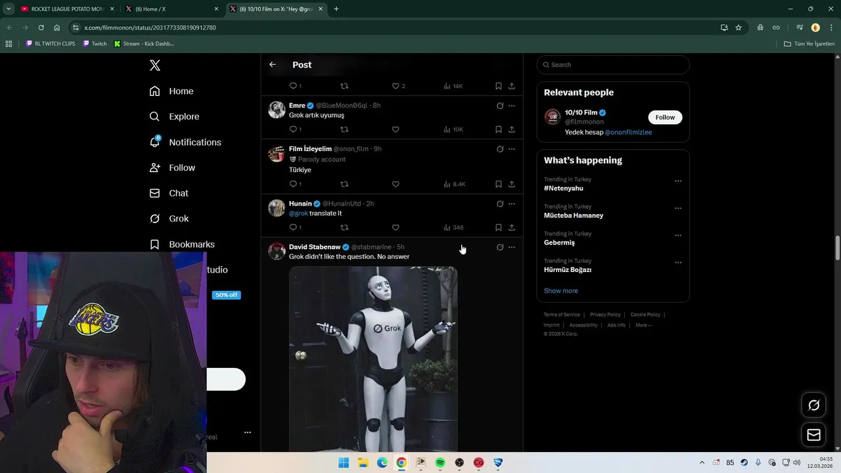
Task: Open floating messages envelope button
Action: [x=813, y=435]
